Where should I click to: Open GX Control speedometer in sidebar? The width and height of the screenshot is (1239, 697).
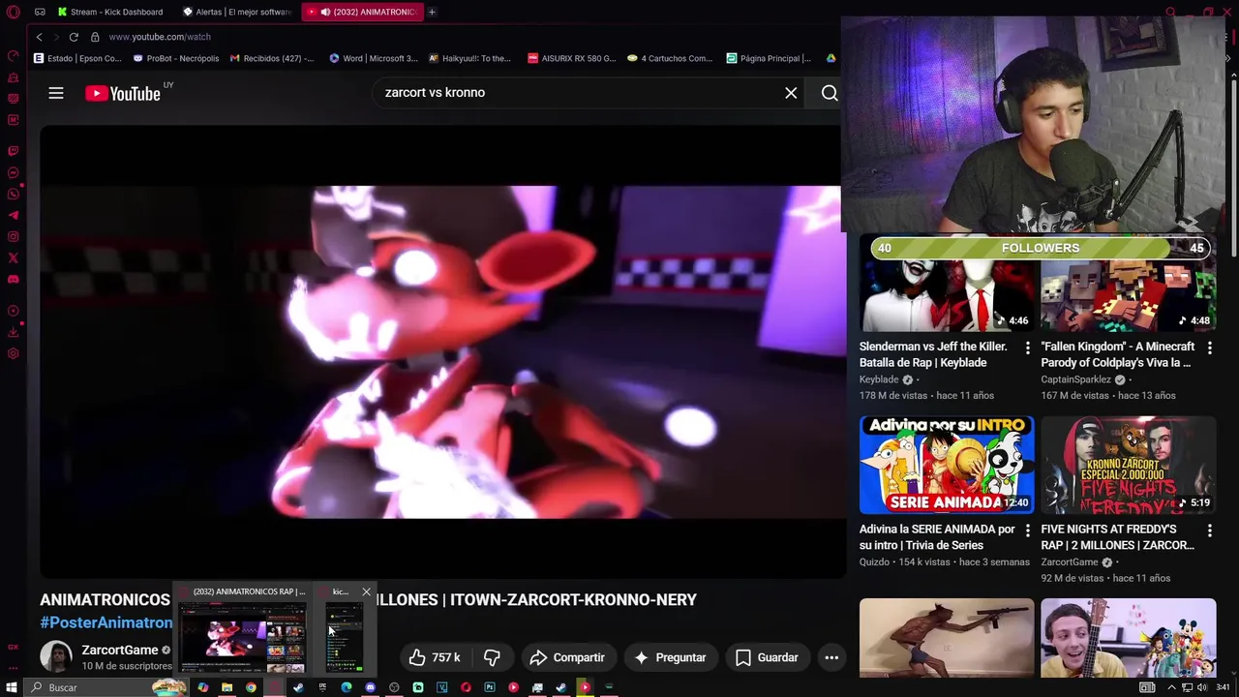(14, 56)
